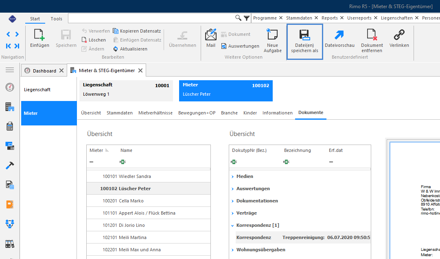Remove the Stammdaten filter chip

pyautogui.click(x=316, y=18)
